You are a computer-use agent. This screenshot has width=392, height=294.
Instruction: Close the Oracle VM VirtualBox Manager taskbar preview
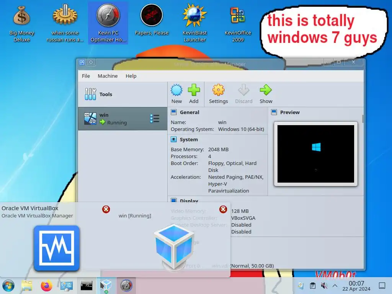coord(106,209)
